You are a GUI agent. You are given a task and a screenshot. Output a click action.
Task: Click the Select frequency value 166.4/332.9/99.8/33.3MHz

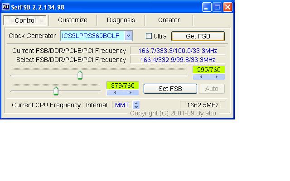[x=178, y=60]
